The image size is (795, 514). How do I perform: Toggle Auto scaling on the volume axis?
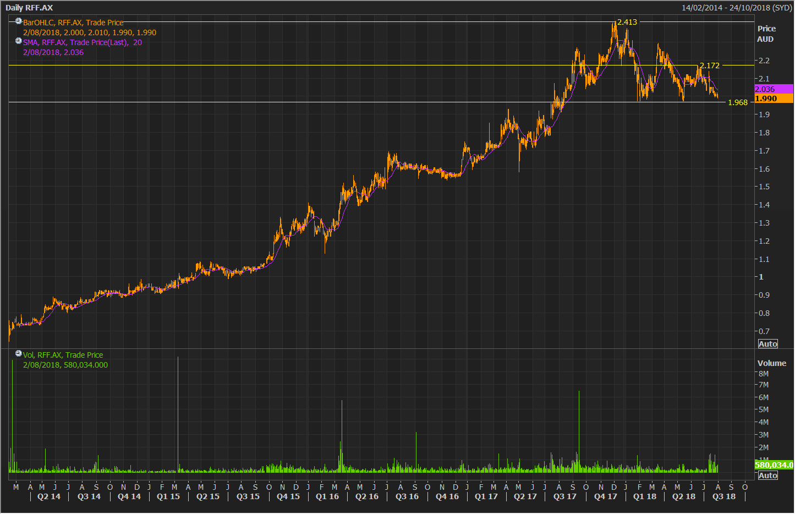click(x=767, y=475)
